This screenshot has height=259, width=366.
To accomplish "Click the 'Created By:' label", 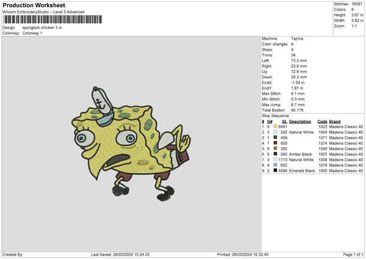I will point(13,255).
